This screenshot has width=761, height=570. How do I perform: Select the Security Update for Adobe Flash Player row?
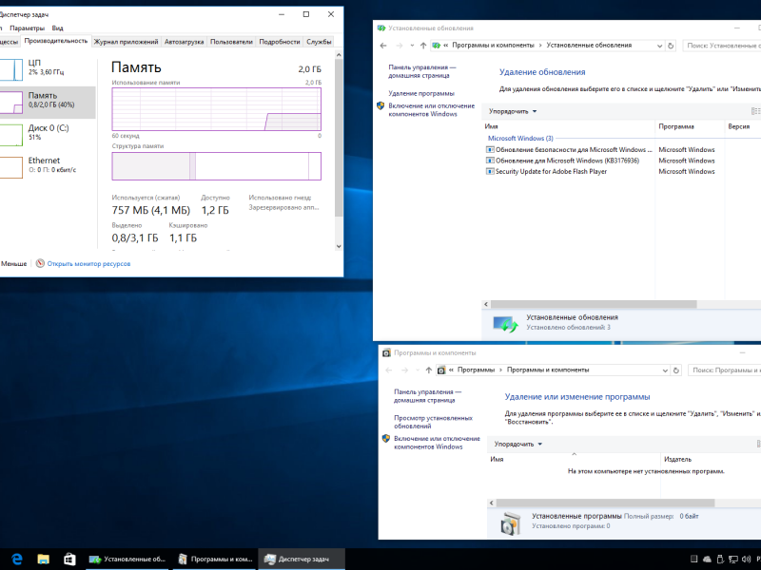622,172
